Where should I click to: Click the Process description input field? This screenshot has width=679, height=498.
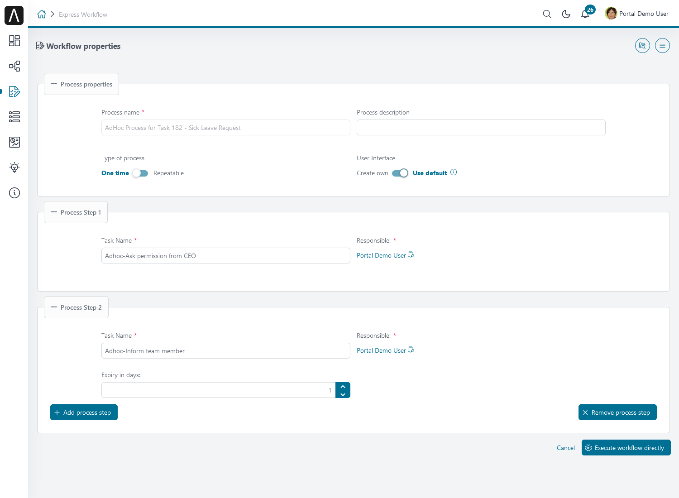[x=481, y=128]
